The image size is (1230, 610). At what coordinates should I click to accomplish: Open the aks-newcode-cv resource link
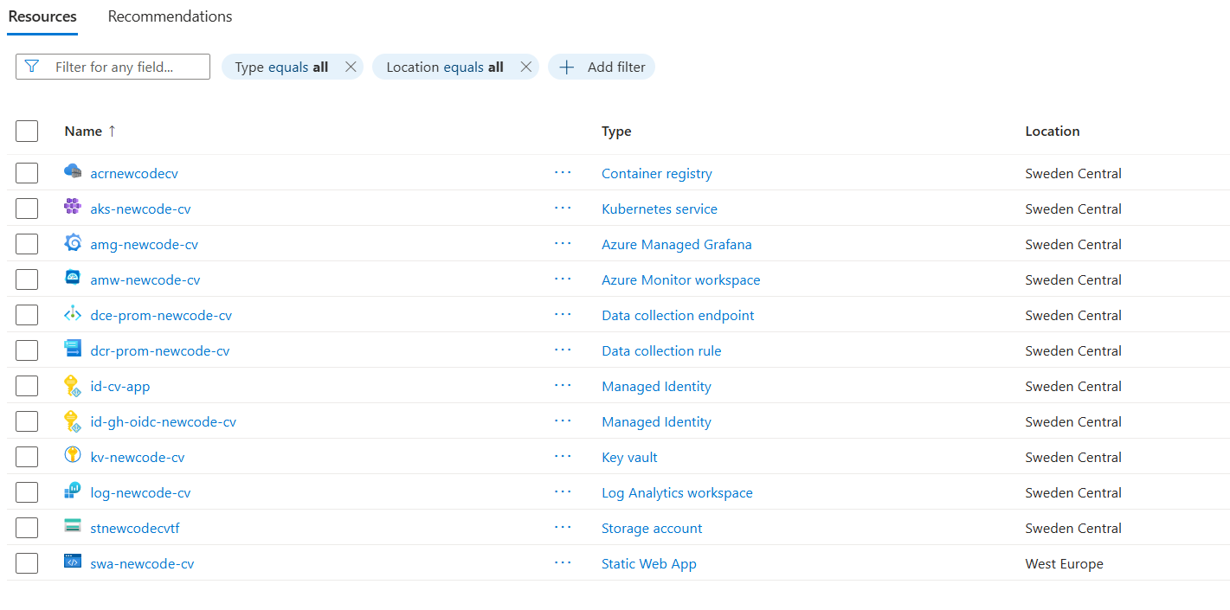click(140, 209)
